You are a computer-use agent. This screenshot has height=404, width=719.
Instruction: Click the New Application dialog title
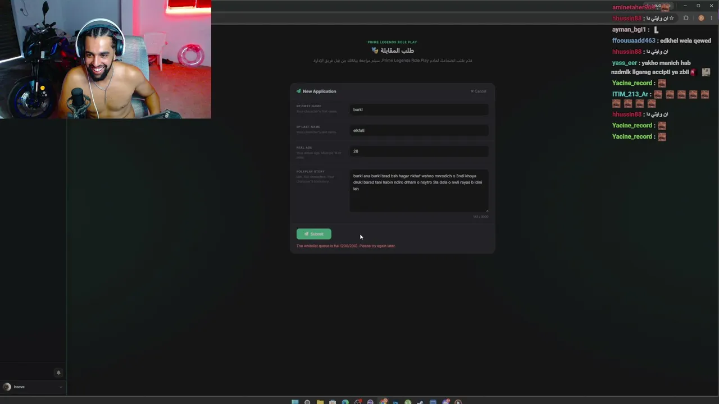pos(319,91)
